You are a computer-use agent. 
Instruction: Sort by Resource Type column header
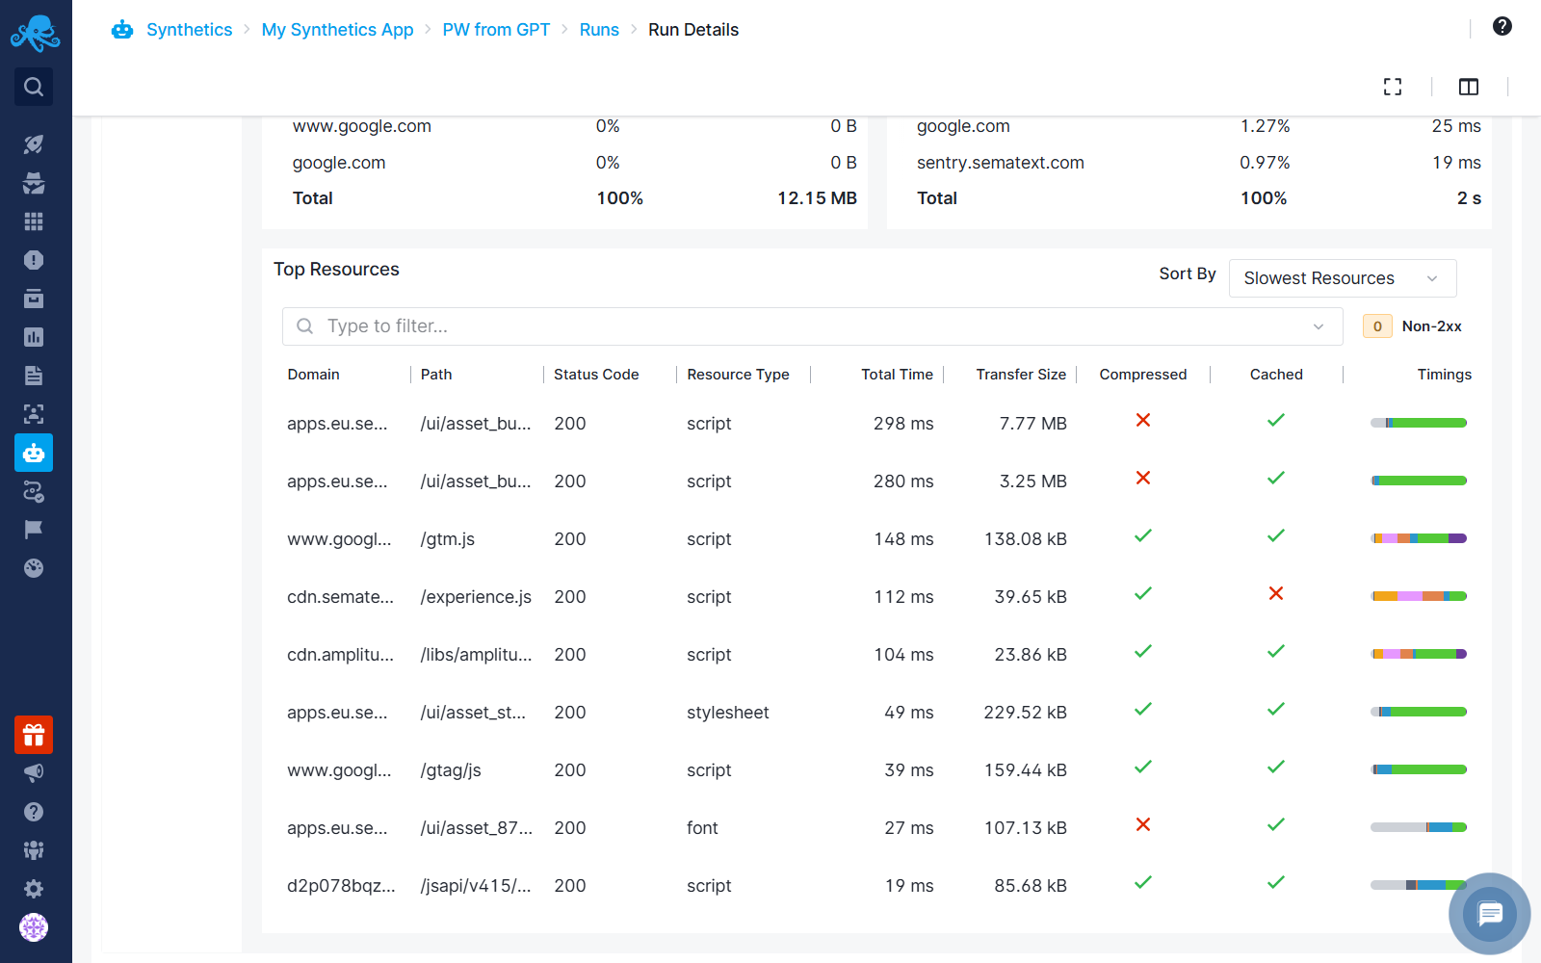point(738,375)
